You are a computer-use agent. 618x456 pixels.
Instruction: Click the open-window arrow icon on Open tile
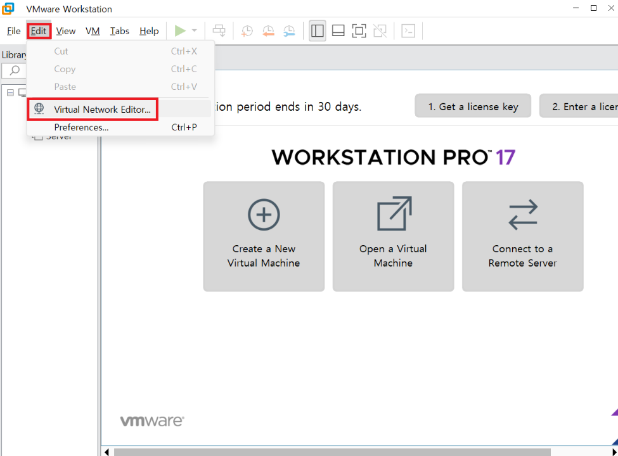pos(394,213)
